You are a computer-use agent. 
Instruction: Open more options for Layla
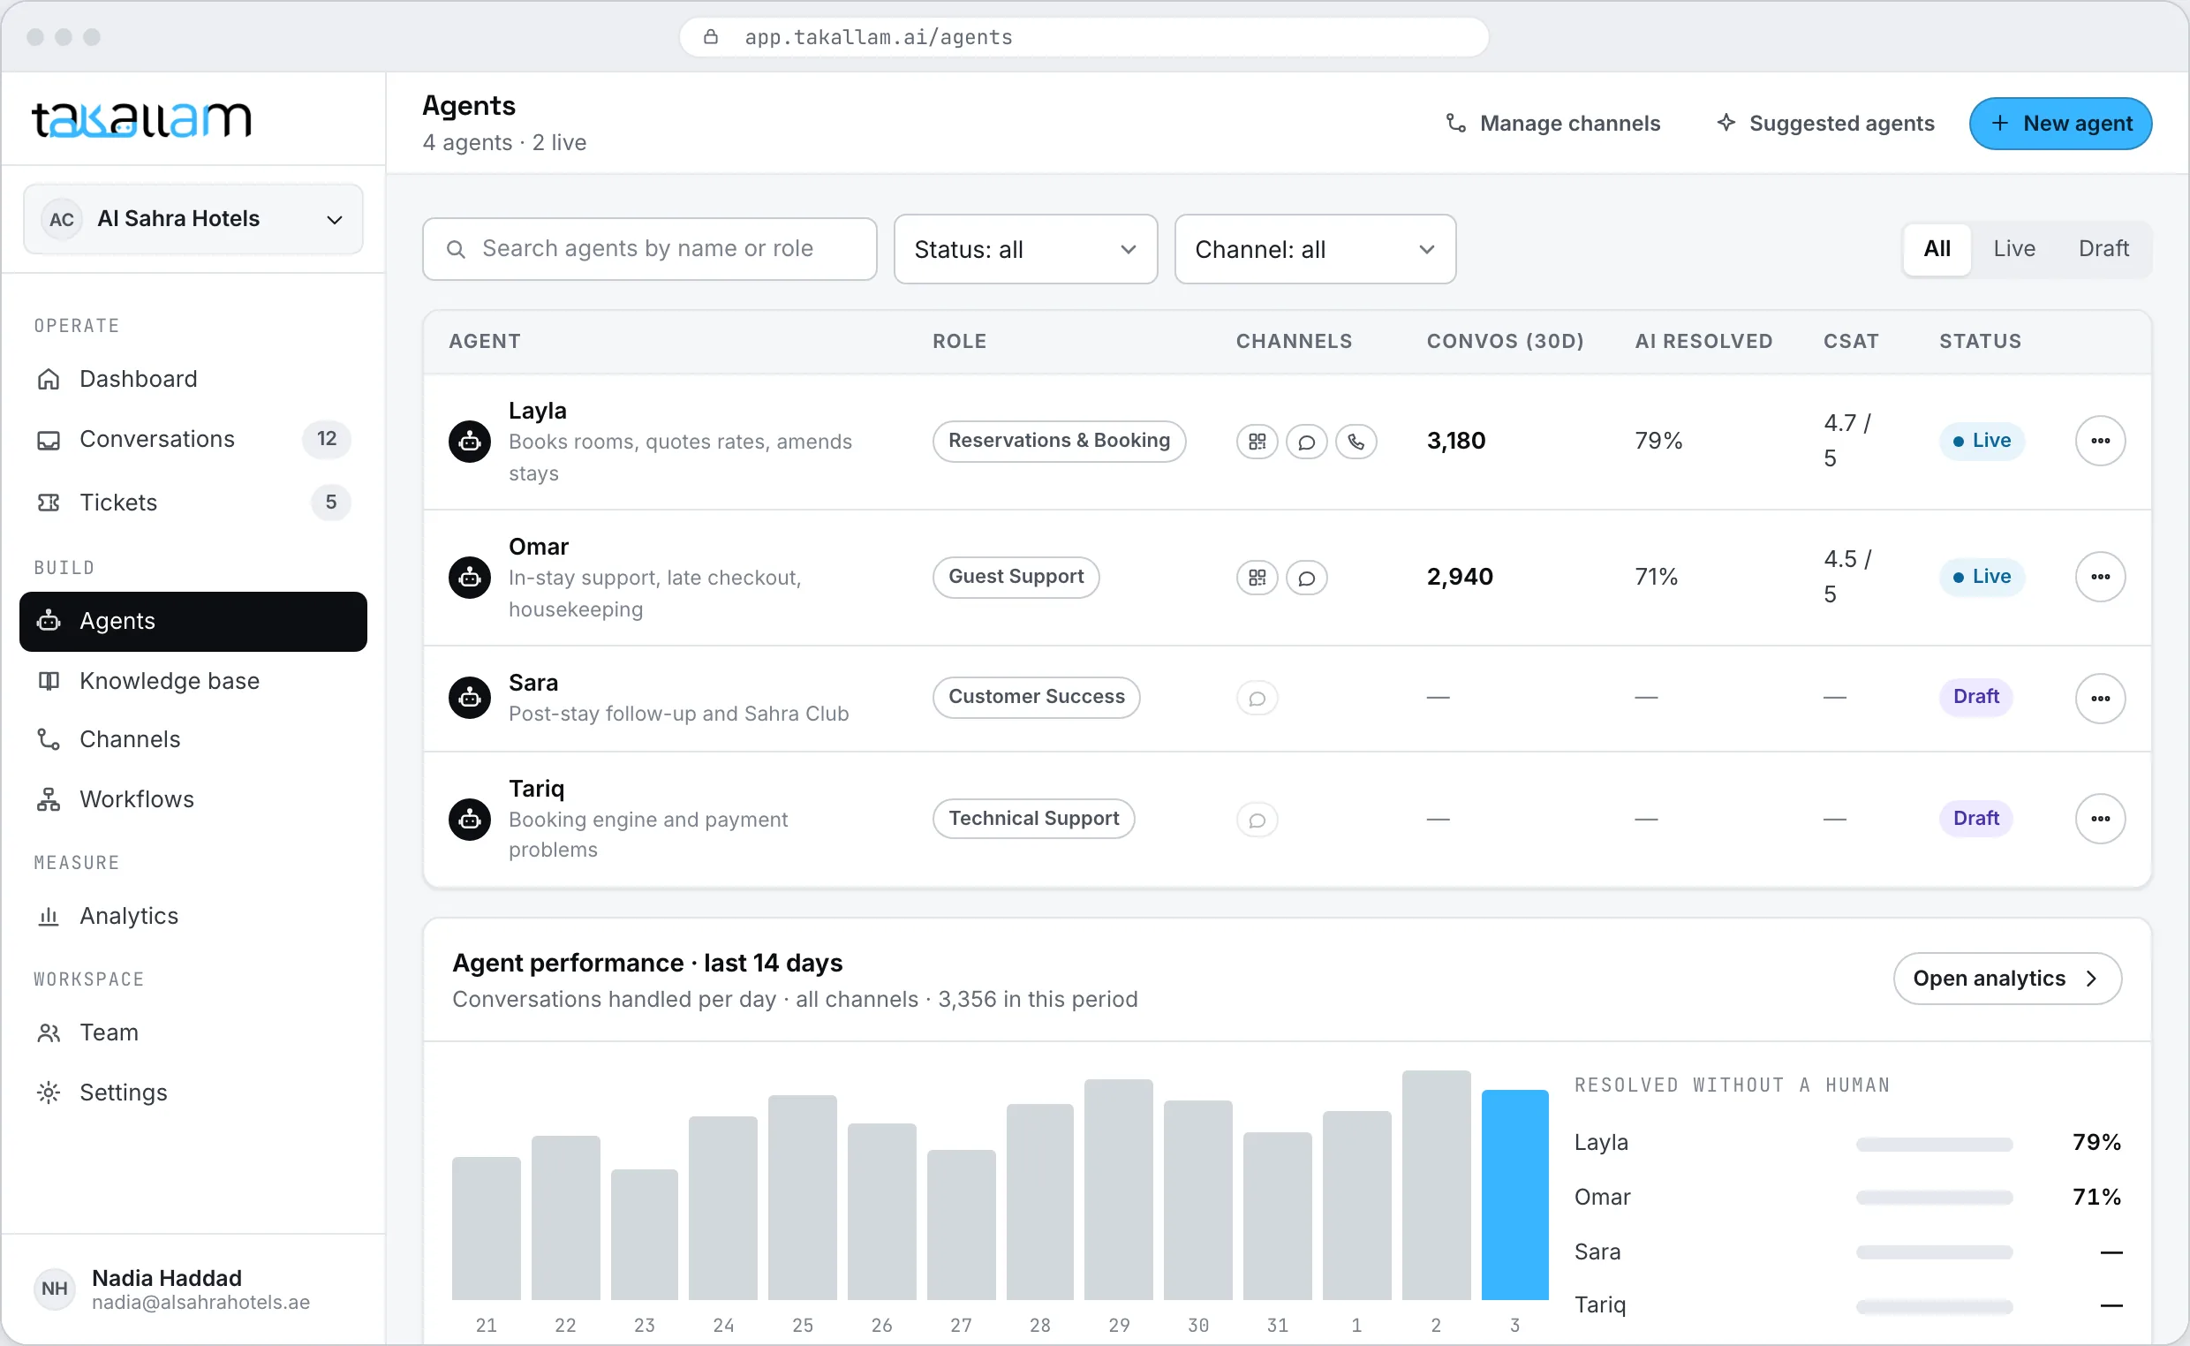pos(2100,441)
